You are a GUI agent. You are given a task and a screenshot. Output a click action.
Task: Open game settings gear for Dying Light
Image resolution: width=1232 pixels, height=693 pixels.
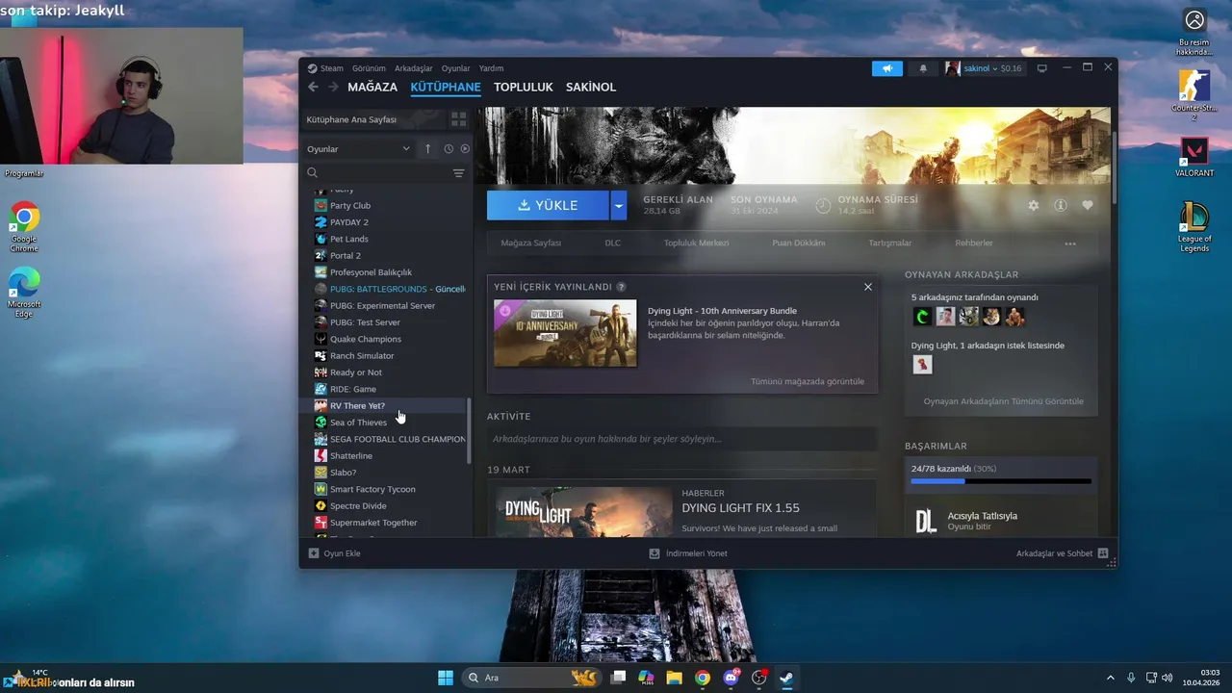[1033, 205]
